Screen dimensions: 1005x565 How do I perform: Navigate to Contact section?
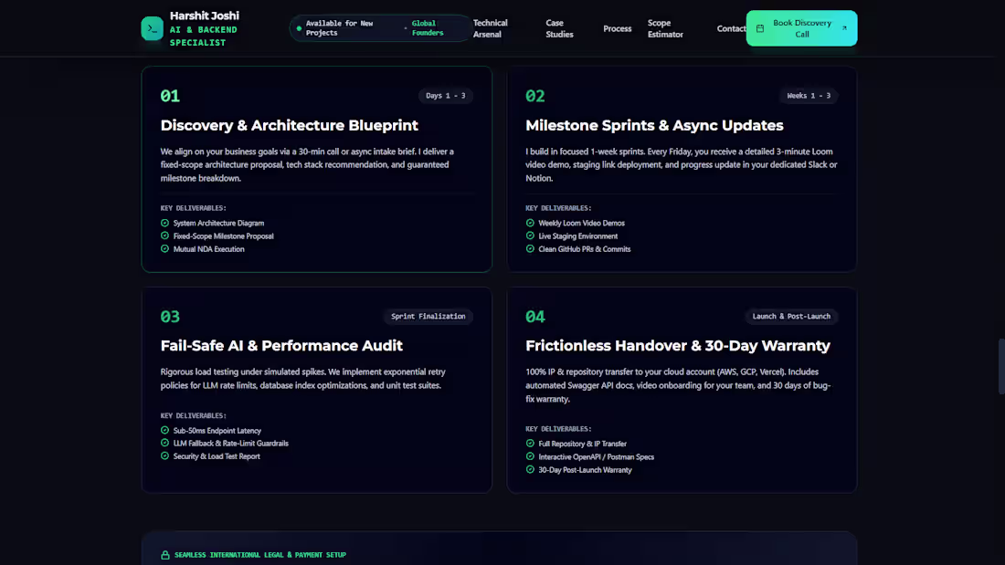[731, 28]
